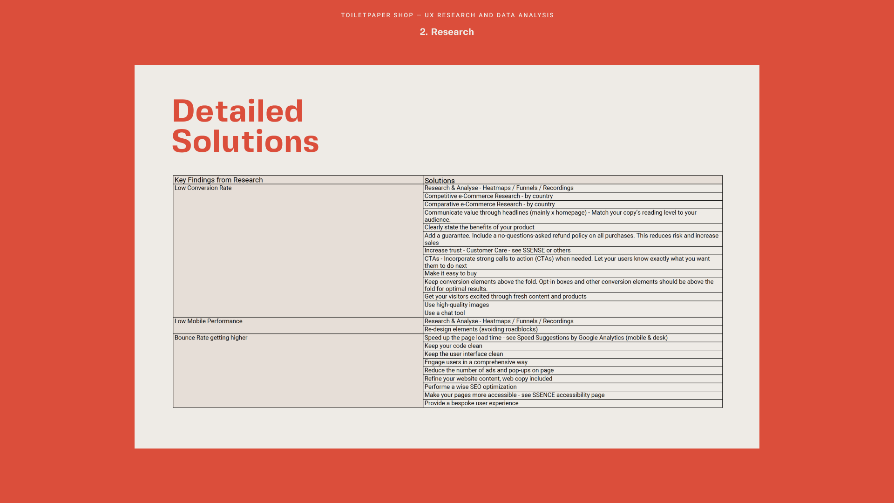Click the 'Provide a bespoke user experience' row

tap(471, 403)
